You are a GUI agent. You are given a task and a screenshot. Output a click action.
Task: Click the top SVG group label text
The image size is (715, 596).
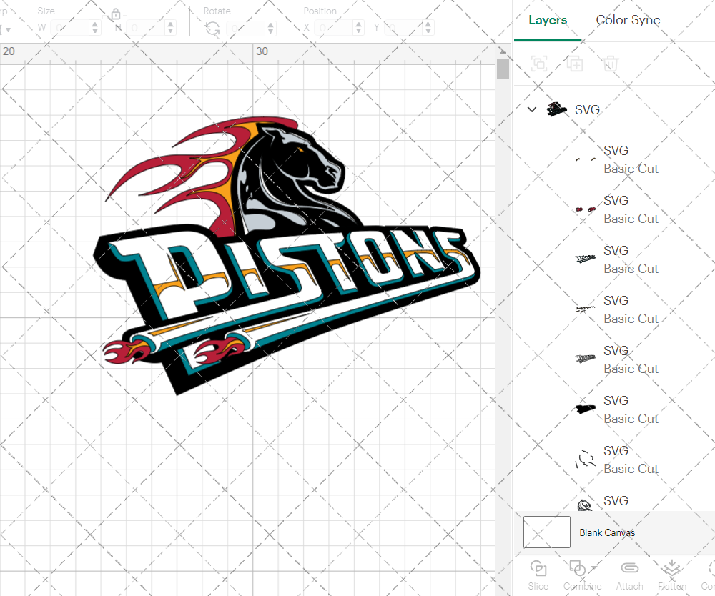pyautogui.click(x=587, y=110)
